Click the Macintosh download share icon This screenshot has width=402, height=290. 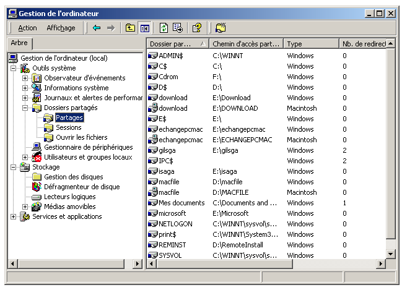[x=153, y=108]
